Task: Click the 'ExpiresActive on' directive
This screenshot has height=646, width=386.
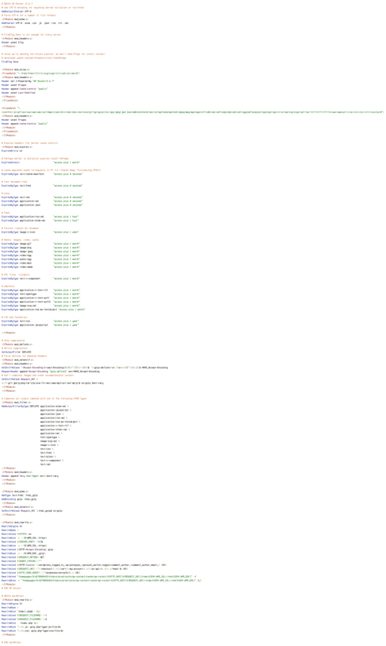Action: (11, 151)
